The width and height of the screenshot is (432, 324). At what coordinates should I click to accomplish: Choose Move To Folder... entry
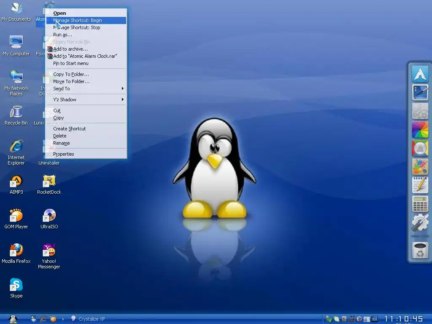click(x=86, y=81)
